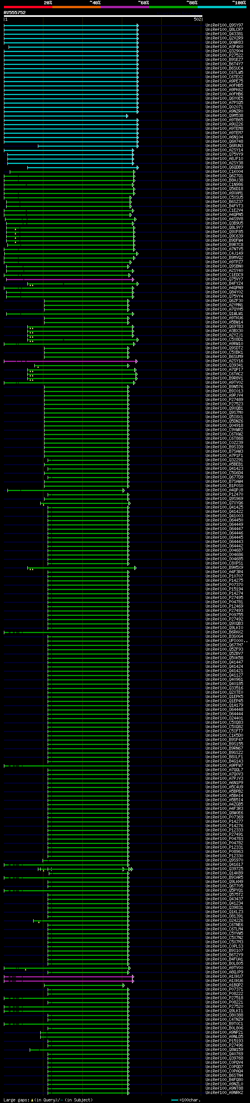The height and width of the screenshot is (1103, 250).
Task: Click the cyan ~100% identity legend bar
Action: [x=222, y=7]
